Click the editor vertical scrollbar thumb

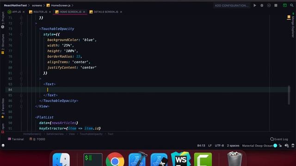pyautogui.click(x=289, y=95)
